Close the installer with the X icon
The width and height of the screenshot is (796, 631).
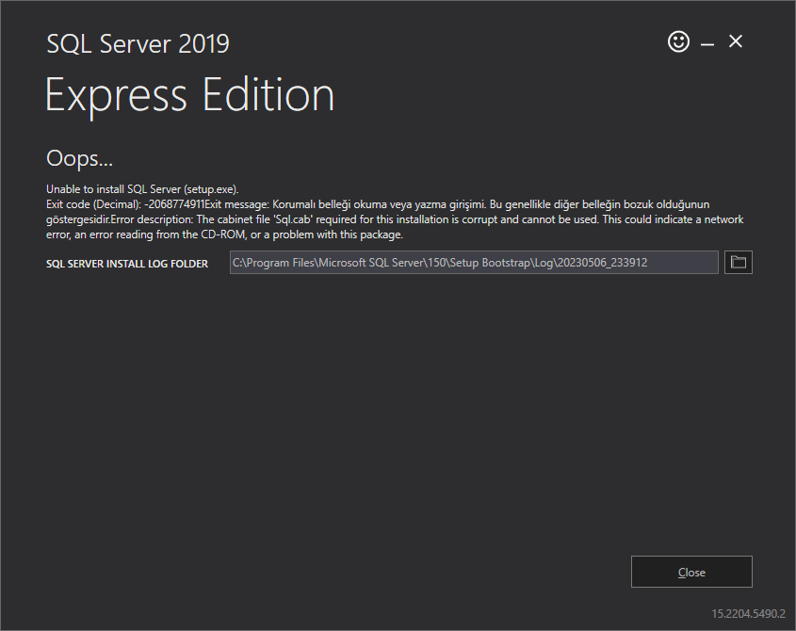point(736,41)
